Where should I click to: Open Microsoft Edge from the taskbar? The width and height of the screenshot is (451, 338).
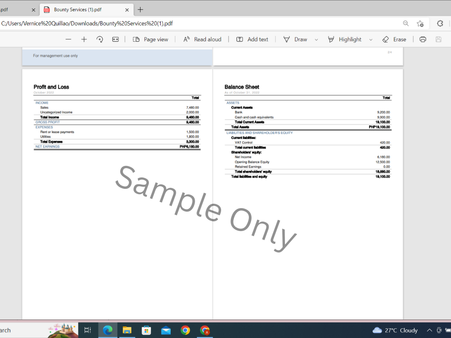[107, 330]
